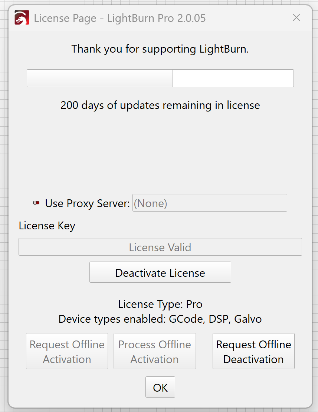This screenshot has height=412, width=318.
Task: Click the Use Proxy Server label
Action: (x=87, y=203)
